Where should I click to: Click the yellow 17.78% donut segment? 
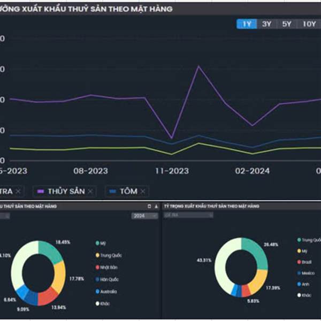(59, 277)
